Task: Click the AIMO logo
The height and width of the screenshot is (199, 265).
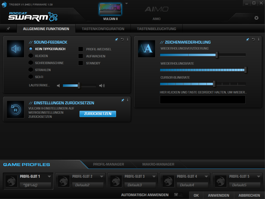Action: pos(156,9)
